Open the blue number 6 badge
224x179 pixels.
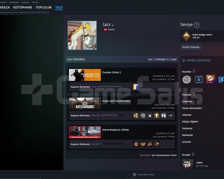(x=199, y=79)
